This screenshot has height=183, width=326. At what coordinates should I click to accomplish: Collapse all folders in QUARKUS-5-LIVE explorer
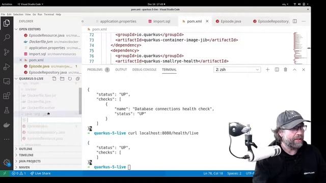coord(77,79)
